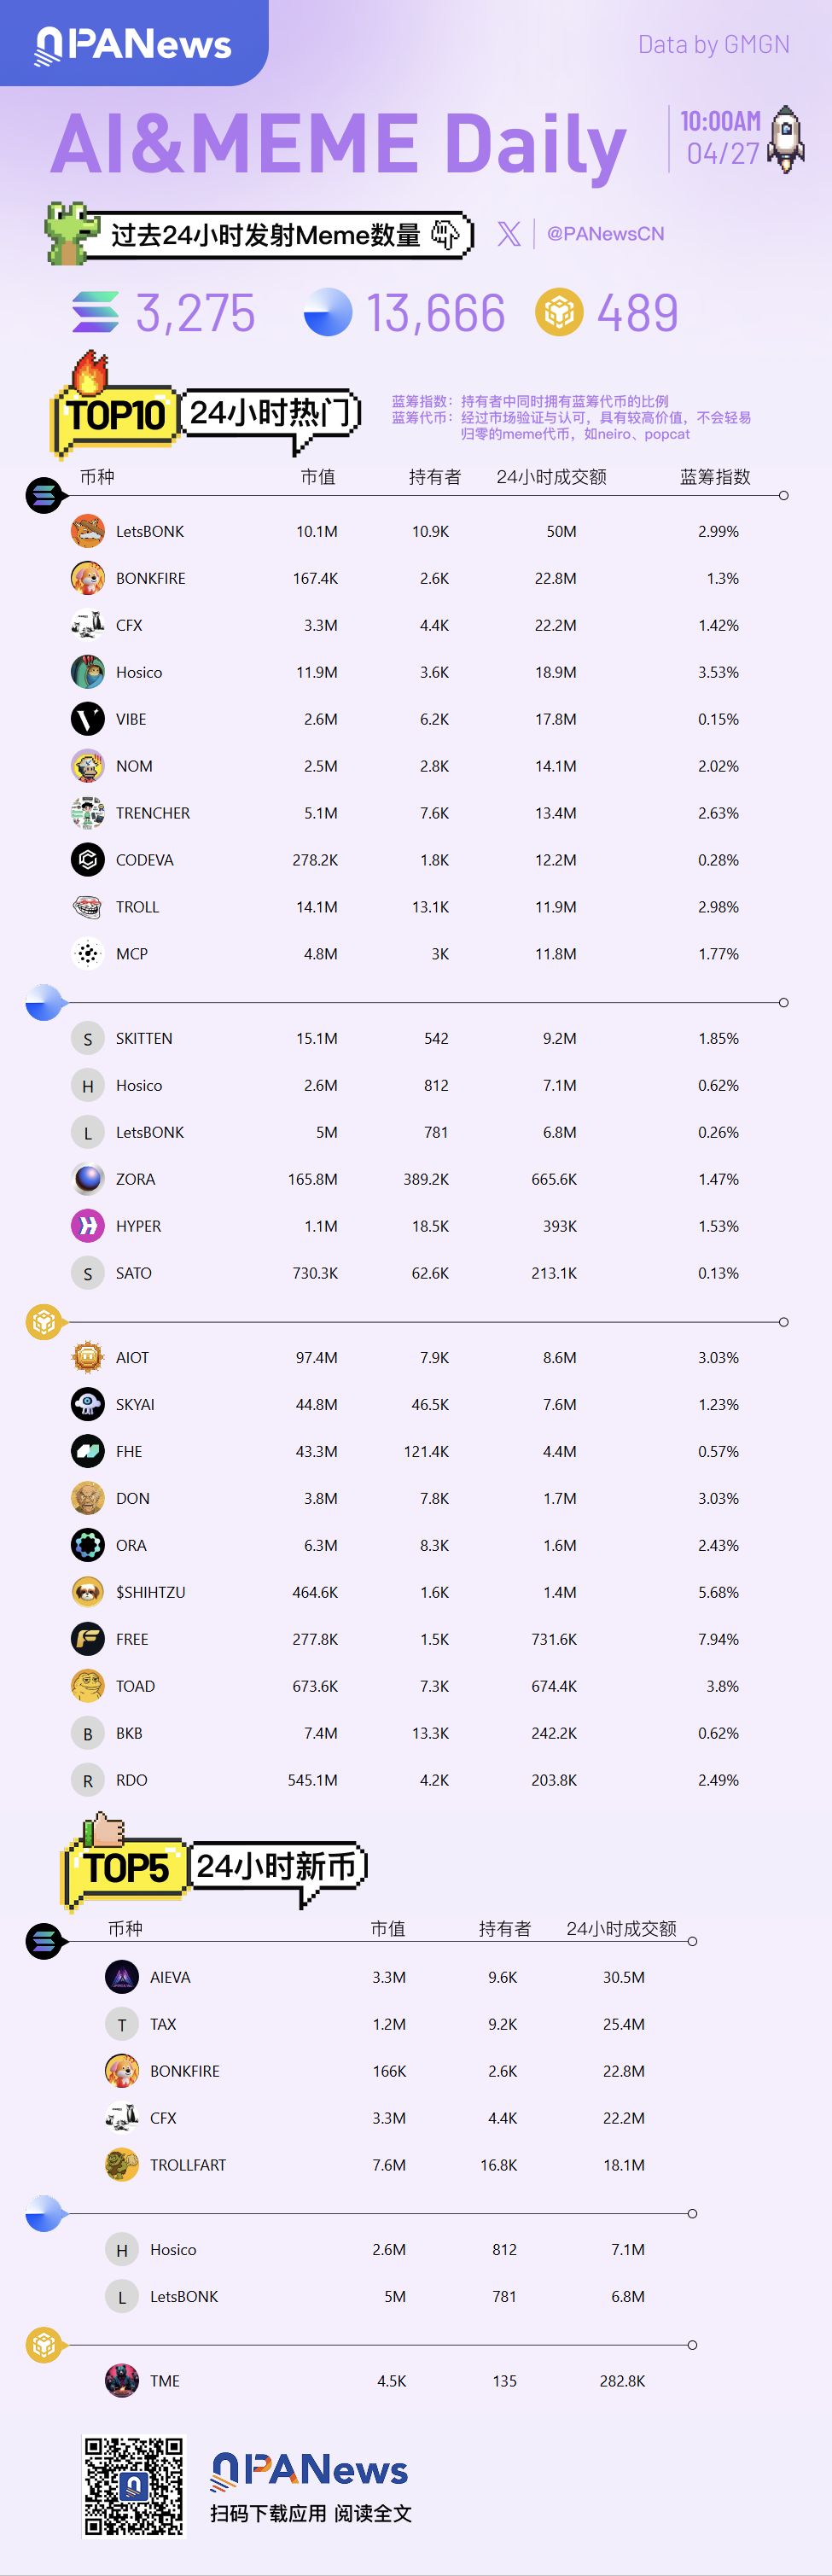Click the TME token icon

[122, 2381]
